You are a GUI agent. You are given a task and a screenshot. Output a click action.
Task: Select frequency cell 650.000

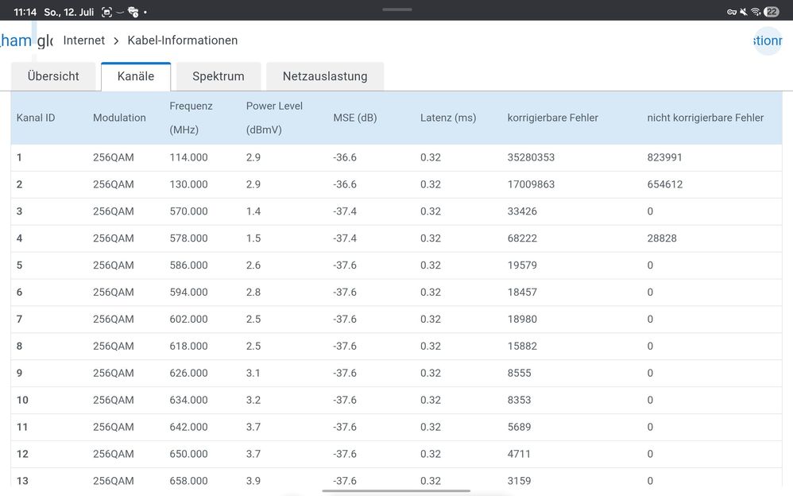coord(188,454)
